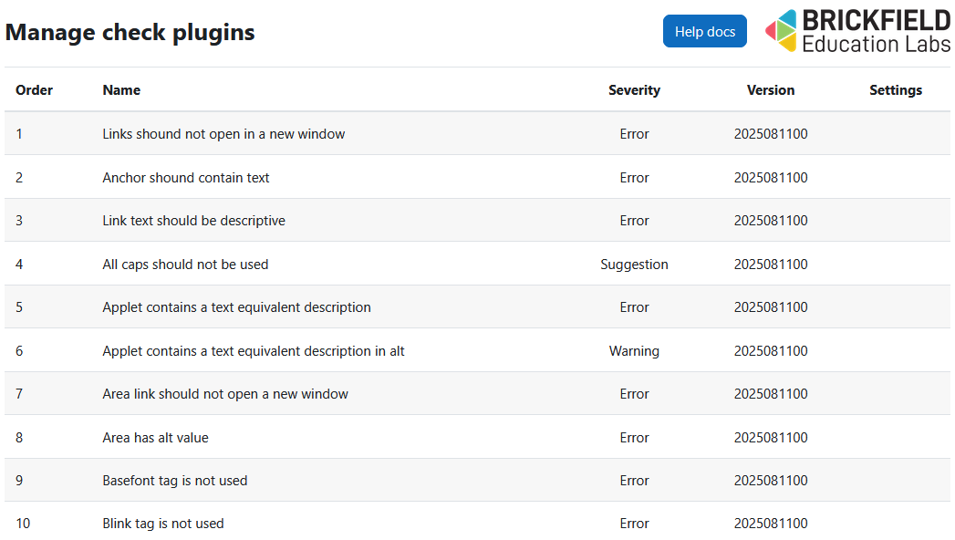Click the Manage check plugins heading
The width and height of the screenshot is (955, 540).
click(130, 32)
